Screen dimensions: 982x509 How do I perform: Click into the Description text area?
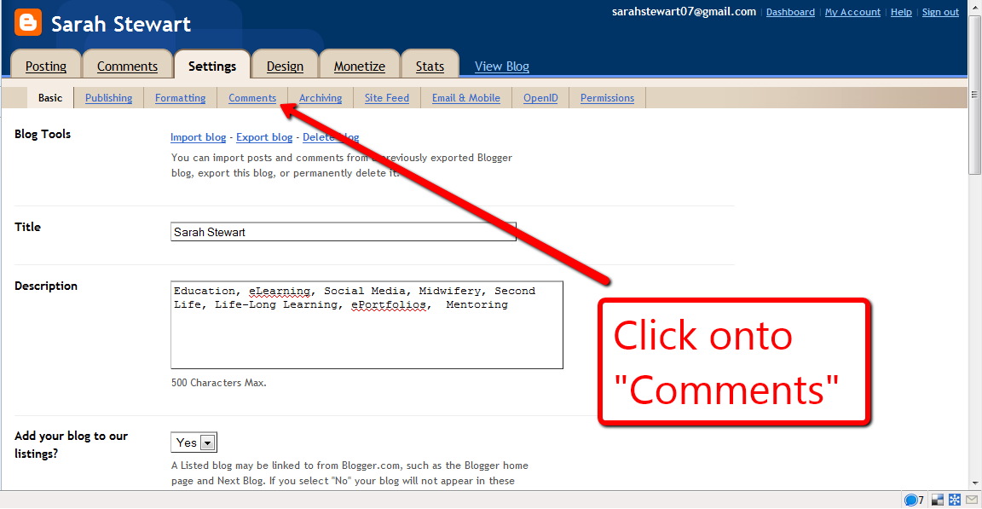pos(367,325)
